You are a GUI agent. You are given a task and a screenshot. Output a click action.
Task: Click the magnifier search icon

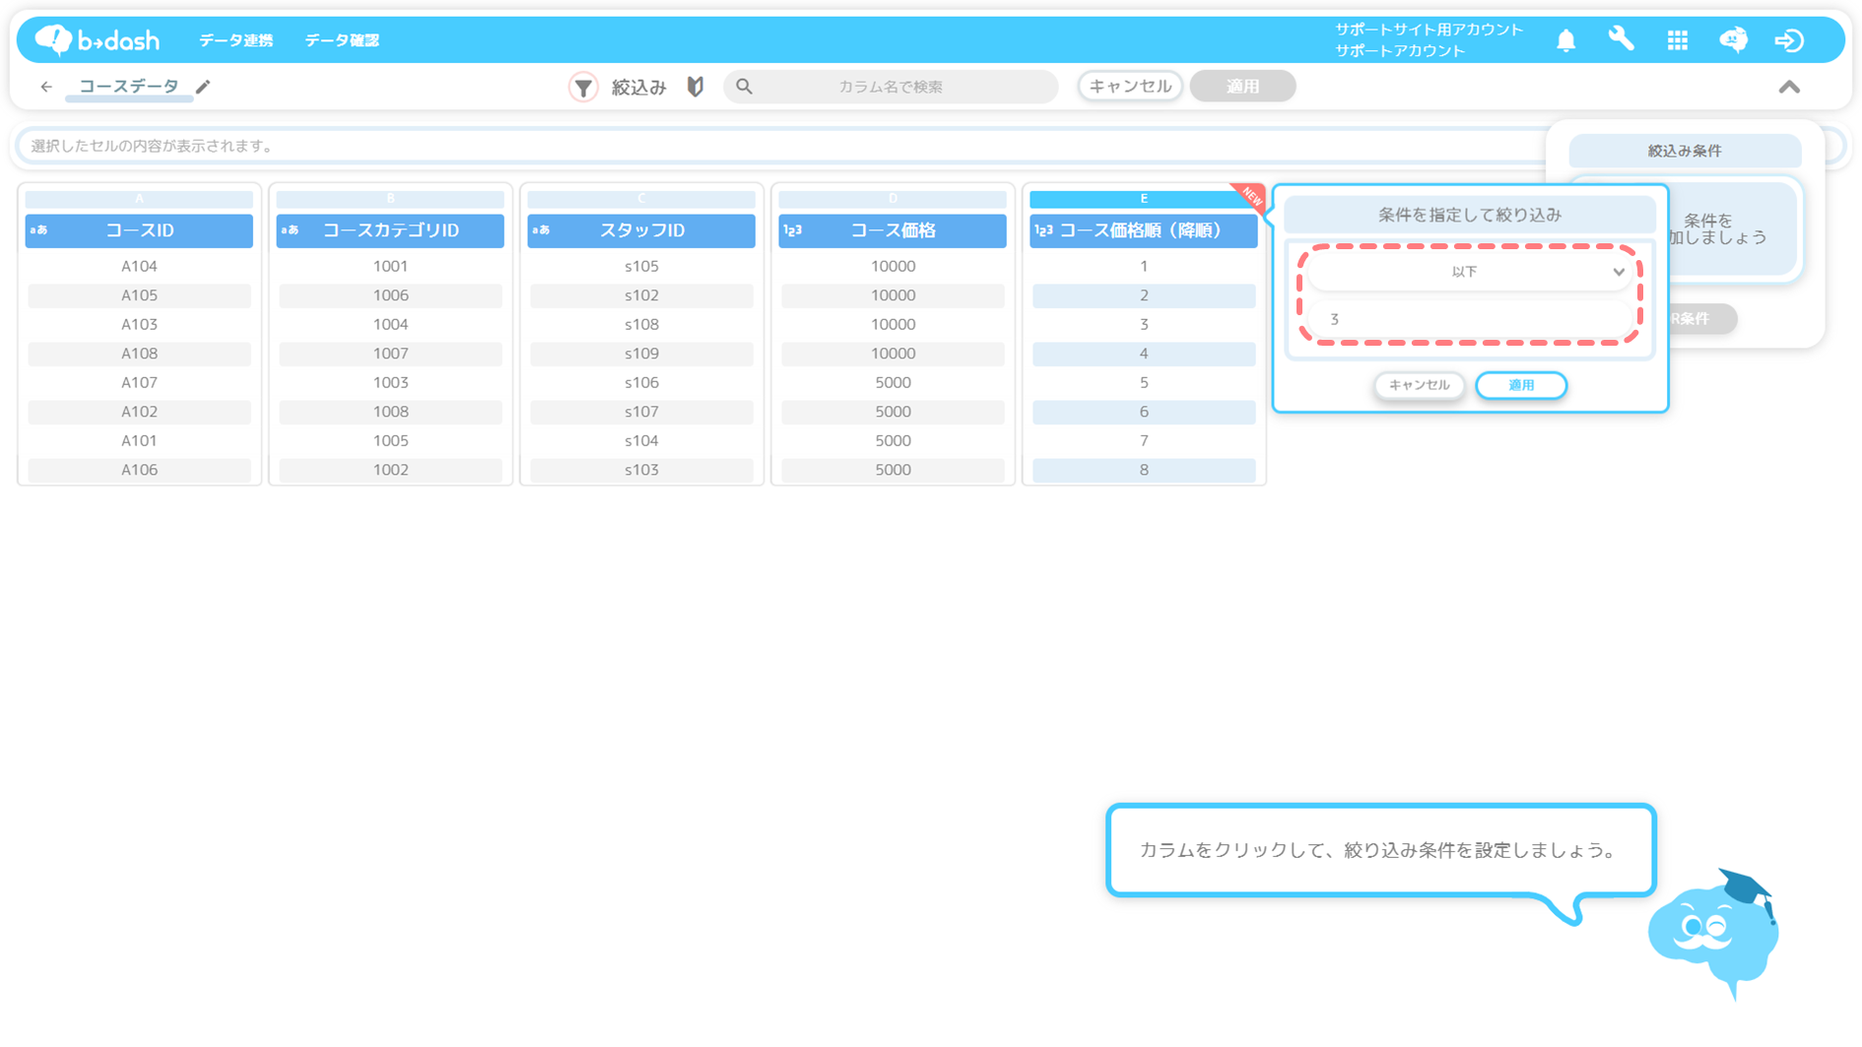pos(744,87)
